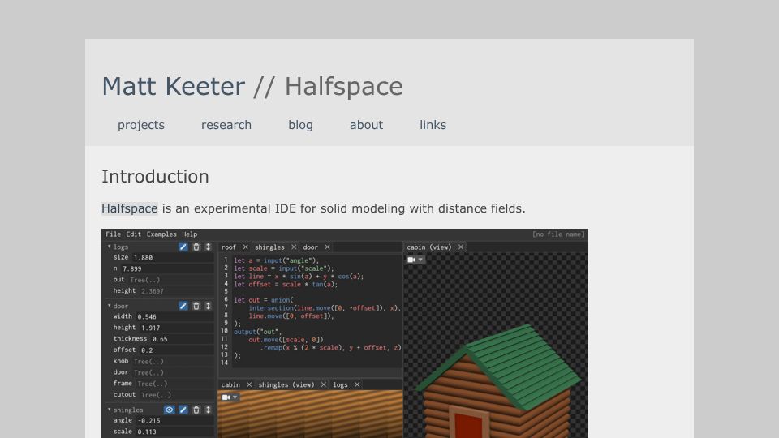Click the logs size field 1.880
Image resolution: width=779 pixels, height=438 pixels.
point(172,258)
